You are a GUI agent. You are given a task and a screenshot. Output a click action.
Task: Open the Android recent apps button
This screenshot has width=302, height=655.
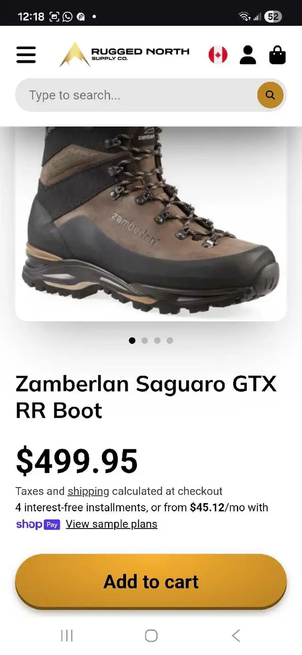(67, 636)
